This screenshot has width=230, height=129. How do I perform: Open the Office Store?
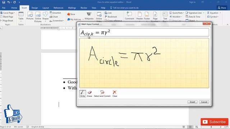point(71,14)
